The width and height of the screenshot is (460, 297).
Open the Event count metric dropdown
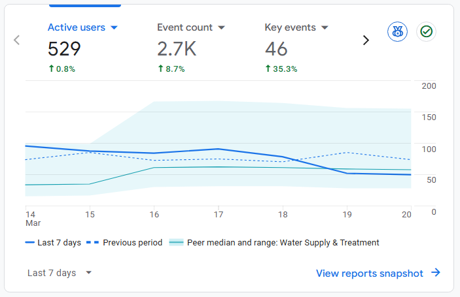tap(221, 28)
